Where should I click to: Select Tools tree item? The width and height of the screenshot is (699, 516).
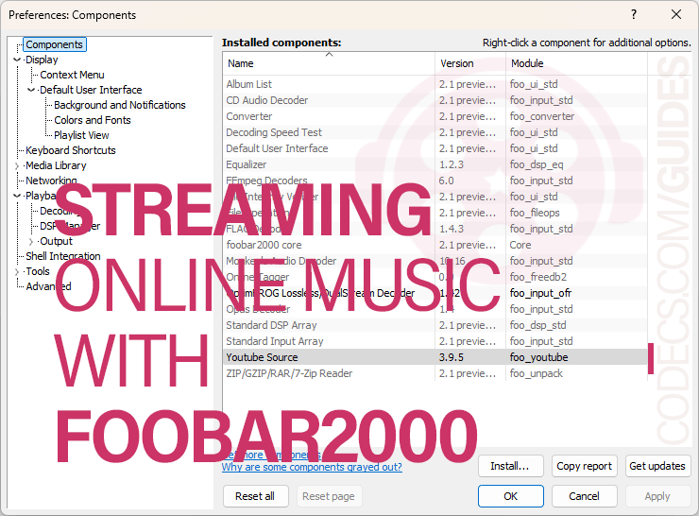coord(38,271)
